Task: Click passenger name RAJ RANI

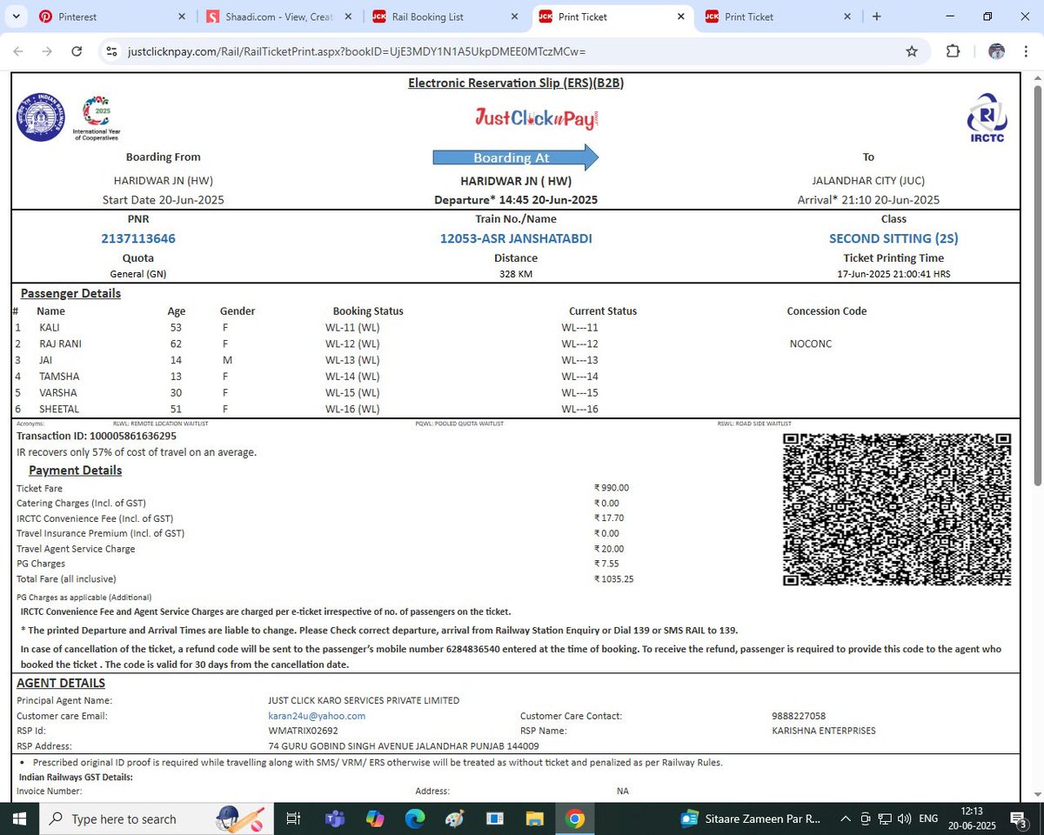Action: pos(60,344)
